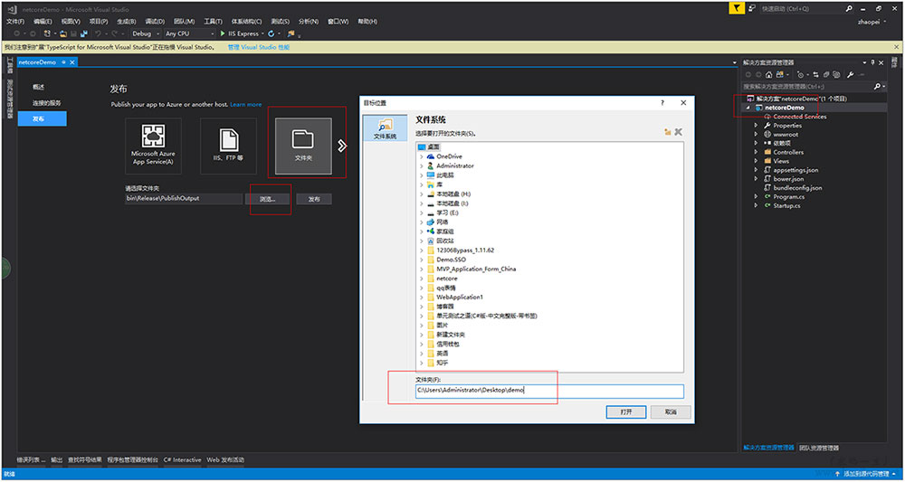Screen dimensions: 905x482
Task: Click the 发布 button beside 浏览
Action: click(x=314, y=199)
